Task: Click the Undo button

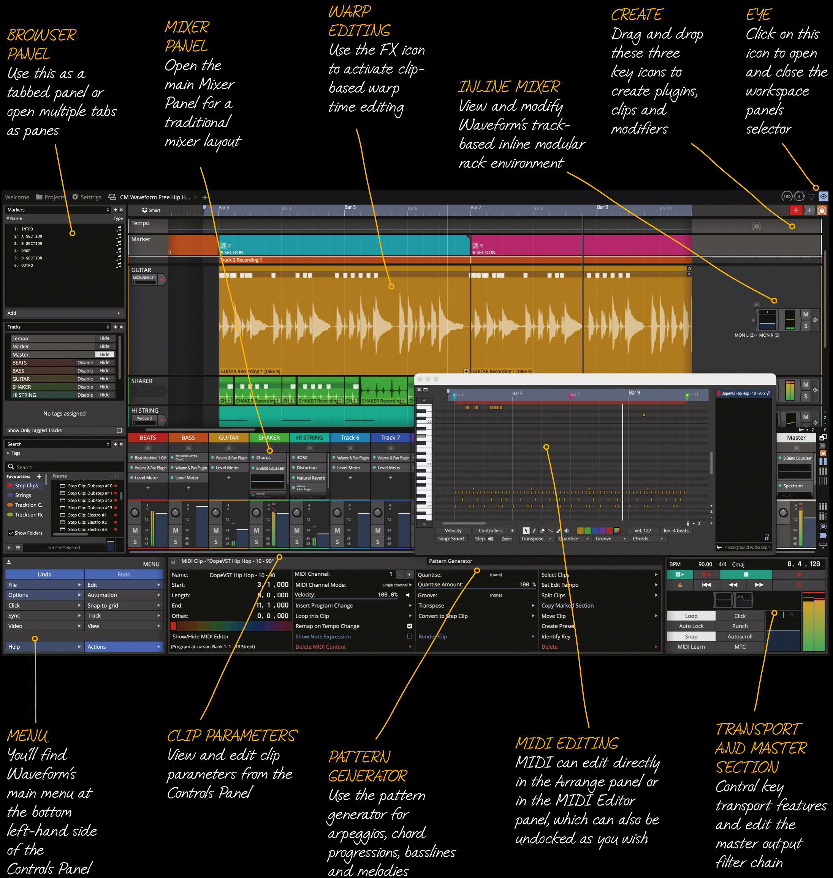Action: pyautogui.click(x=44, y=574)
